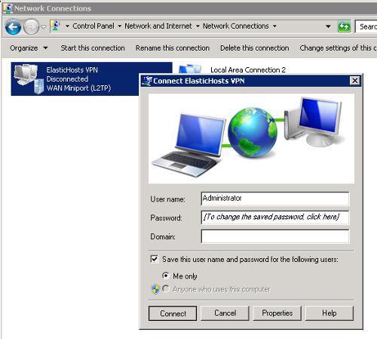The width and height of the screenshot is (377, 339).
Task: Click the Network and Internet breadcrumb
Action: [158, 26]
